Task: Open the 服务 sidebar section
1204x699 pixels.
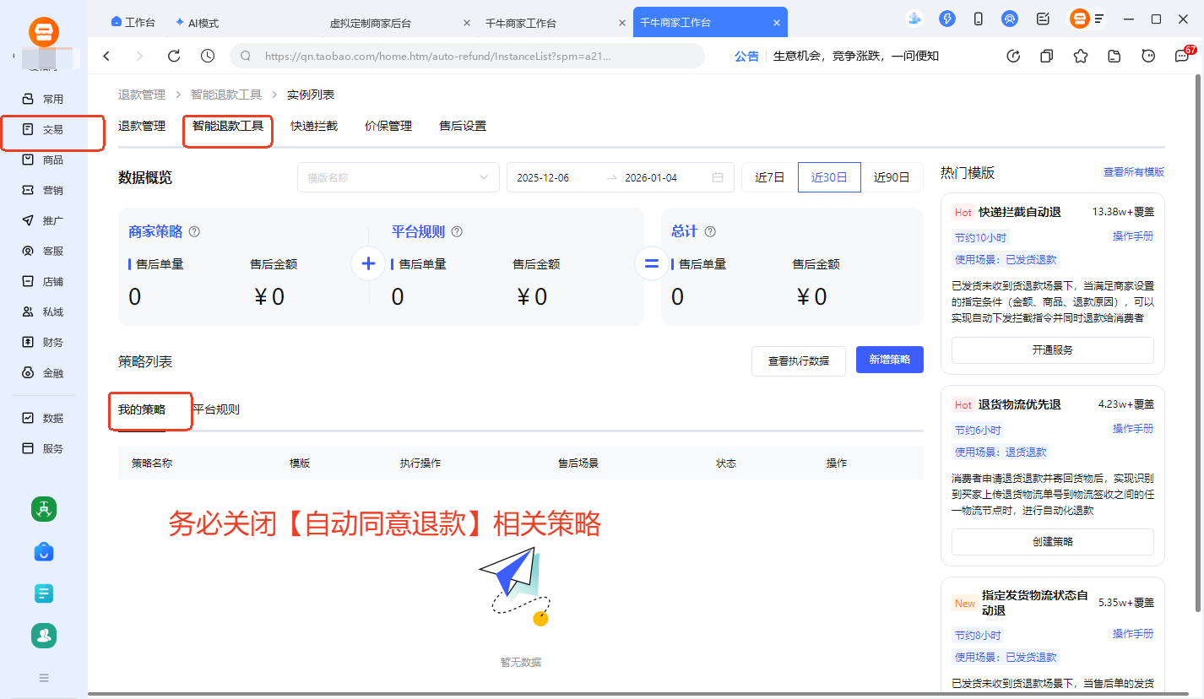Action: pos(43,448)
